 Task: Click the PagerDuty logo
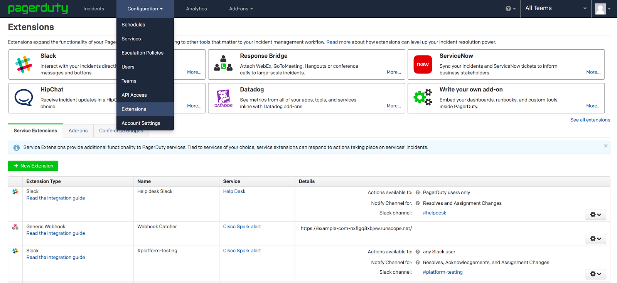coord(38,8)
